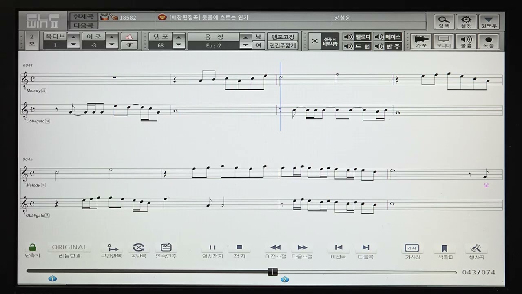This screenshot has width=522, height=294.
Task: Activate 구간반복 section repeat
Action: click(111, 250)
